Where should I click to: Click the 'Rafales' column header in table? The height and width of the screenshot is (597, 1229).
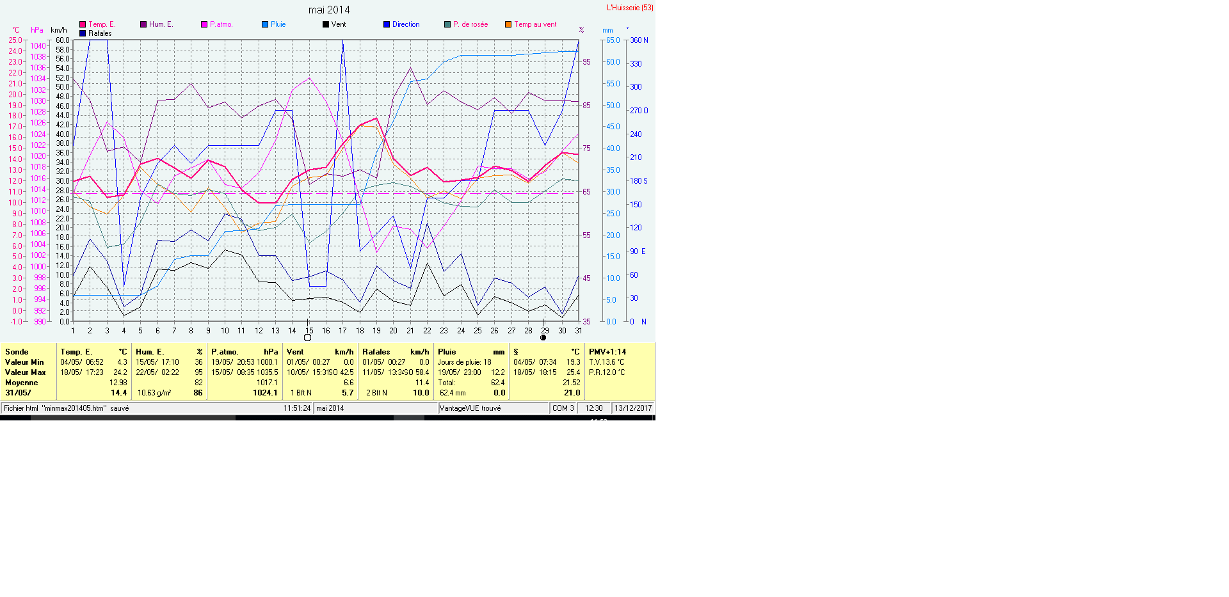tap(376, 352)
